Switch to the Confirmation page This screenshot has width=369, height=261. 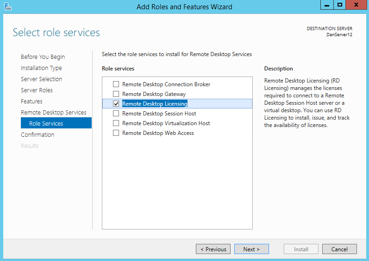pos(38,135)
